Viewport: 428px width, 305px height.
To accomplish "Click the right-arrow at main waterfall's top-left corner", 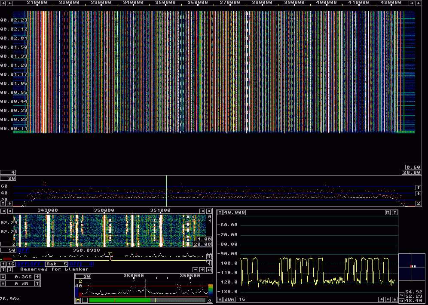I will pos(3,3).
